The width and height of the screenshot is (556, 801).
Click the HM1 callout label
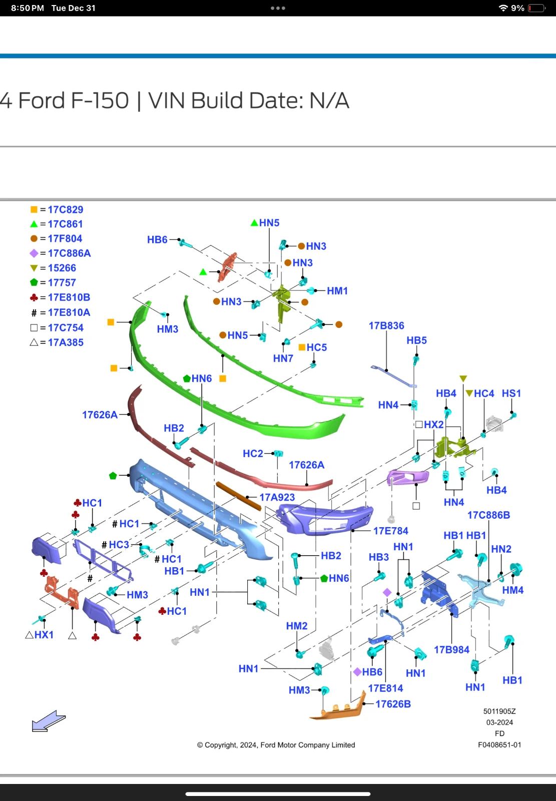(x=337, y=291)
